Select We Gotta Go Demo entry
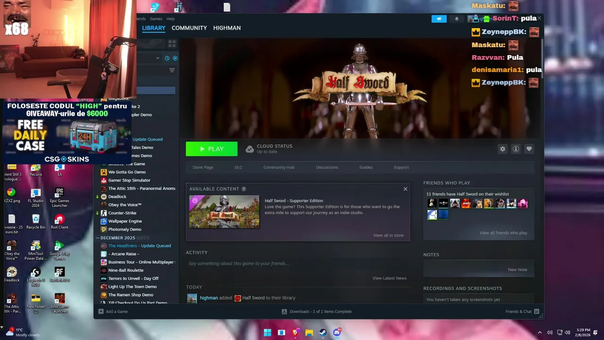 (127, 172)
